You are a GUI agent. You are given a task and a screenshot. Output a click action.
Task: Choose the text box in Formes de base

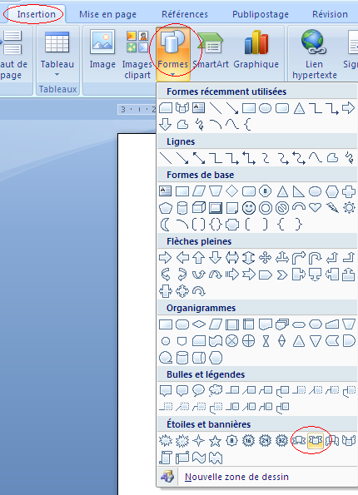(x=165, y=191)
